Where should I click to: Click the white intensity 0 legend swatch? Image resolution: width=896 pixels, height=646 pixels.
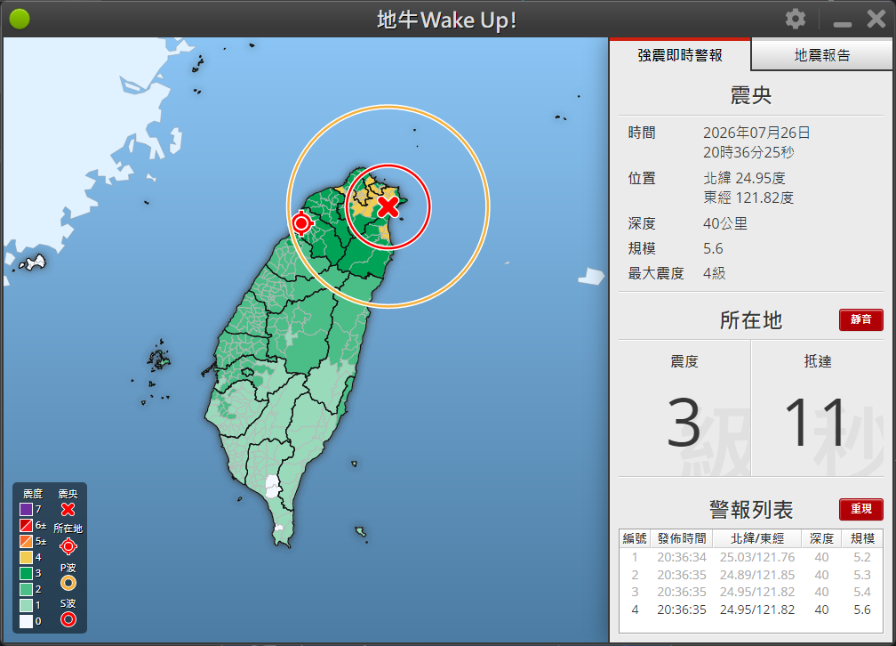pos(26,621)
